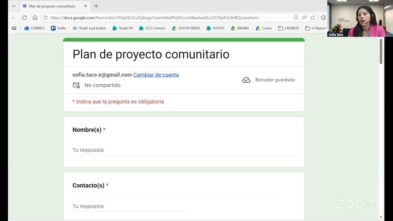Open the browser extensions icon

[x=323, y=18]
